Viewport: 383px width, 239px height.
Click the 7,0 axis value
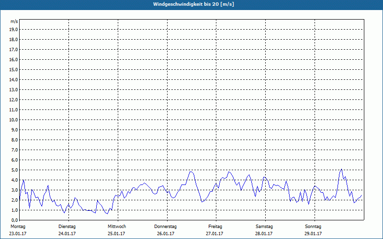pos(14,150)
